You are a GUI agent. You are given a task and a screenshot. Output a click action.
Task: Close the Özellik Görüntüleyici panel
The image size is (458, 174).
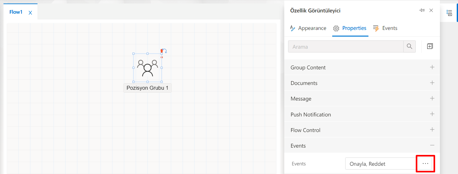431,10
